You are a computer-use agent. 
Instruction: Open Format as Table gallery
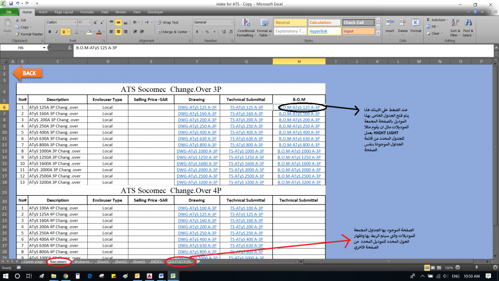264,27
